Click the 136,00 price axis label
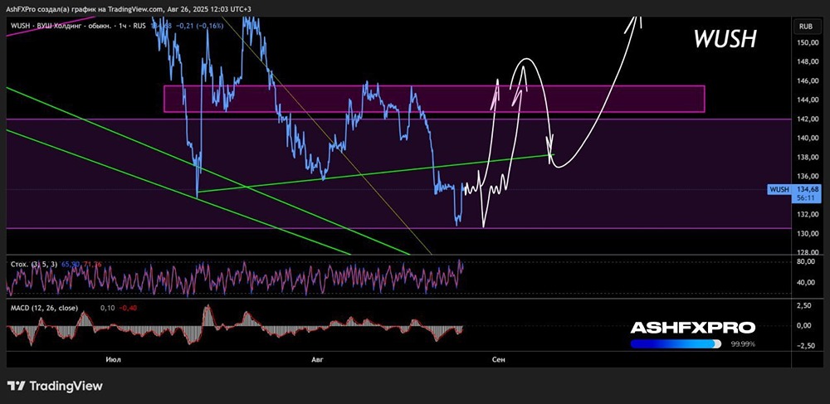Viewport: 830px width, 404px height. (x=806, y=176)
